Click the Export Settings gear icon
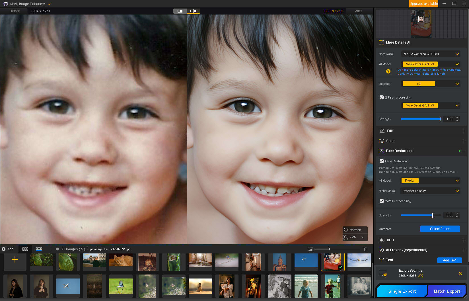The width and height of the screenshot is (469, 301). [383, 273]
